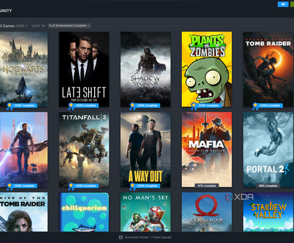Click Downloads Paused – 2 Items Queued status

click(148, 238)
